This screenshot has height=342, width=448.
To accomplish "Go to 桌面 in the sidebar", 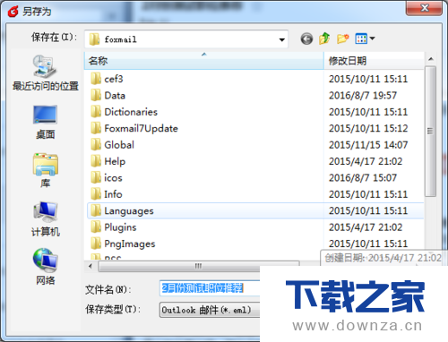I will tap(46, 122).
